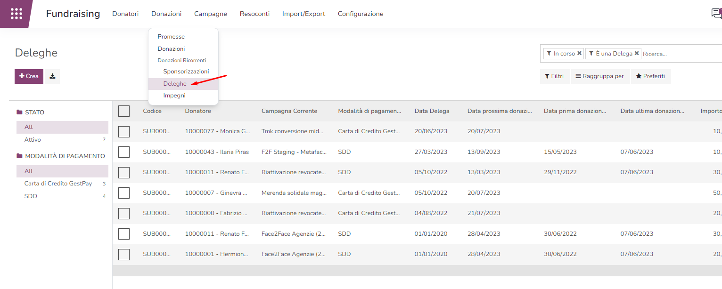Click the download export icon button
Image resolution: width=722 pixels, height=289 pixels.
click(52, 76)
